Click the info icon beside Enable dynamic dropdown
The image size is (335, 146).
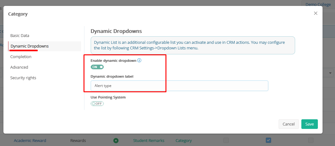click(139, 61)
